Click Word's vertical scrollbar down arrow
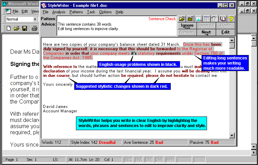The image size is (258, 165). click(254, 147)
